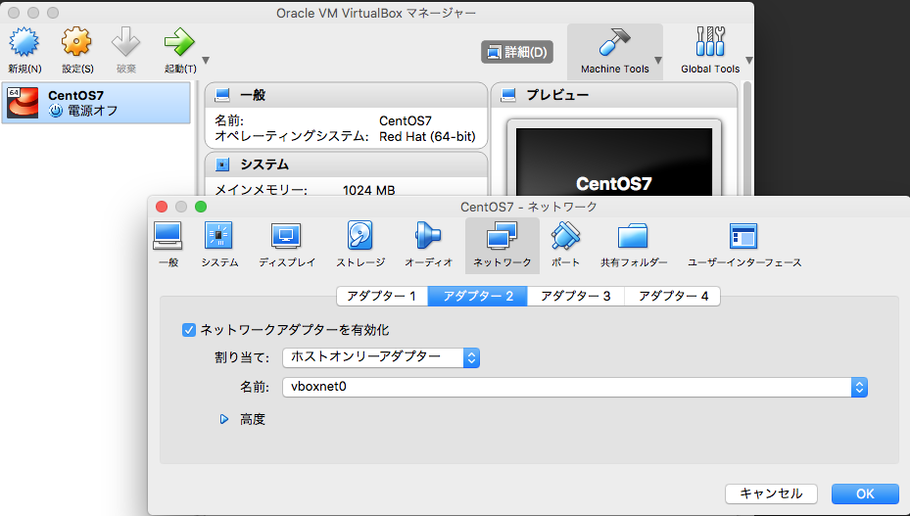The height and width of the screenshot is (516, 910).
Task: Click the CentOS7 Red Hat OS icon
Action: pos(23,103)
